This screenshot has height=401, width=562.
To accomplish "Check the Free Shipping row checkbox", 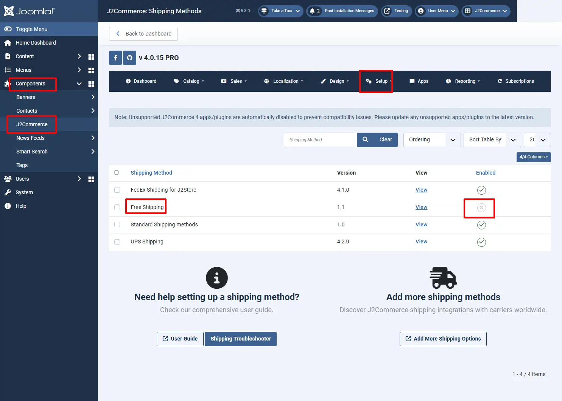I will click(x=117, y=207).
